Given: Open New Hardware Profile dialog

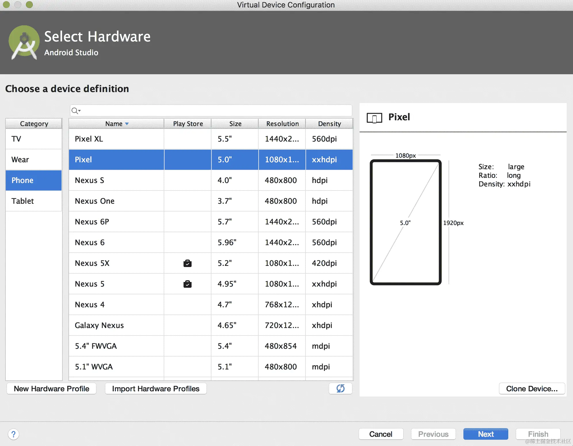Looking at the screenshot, I should pos(51,388).
